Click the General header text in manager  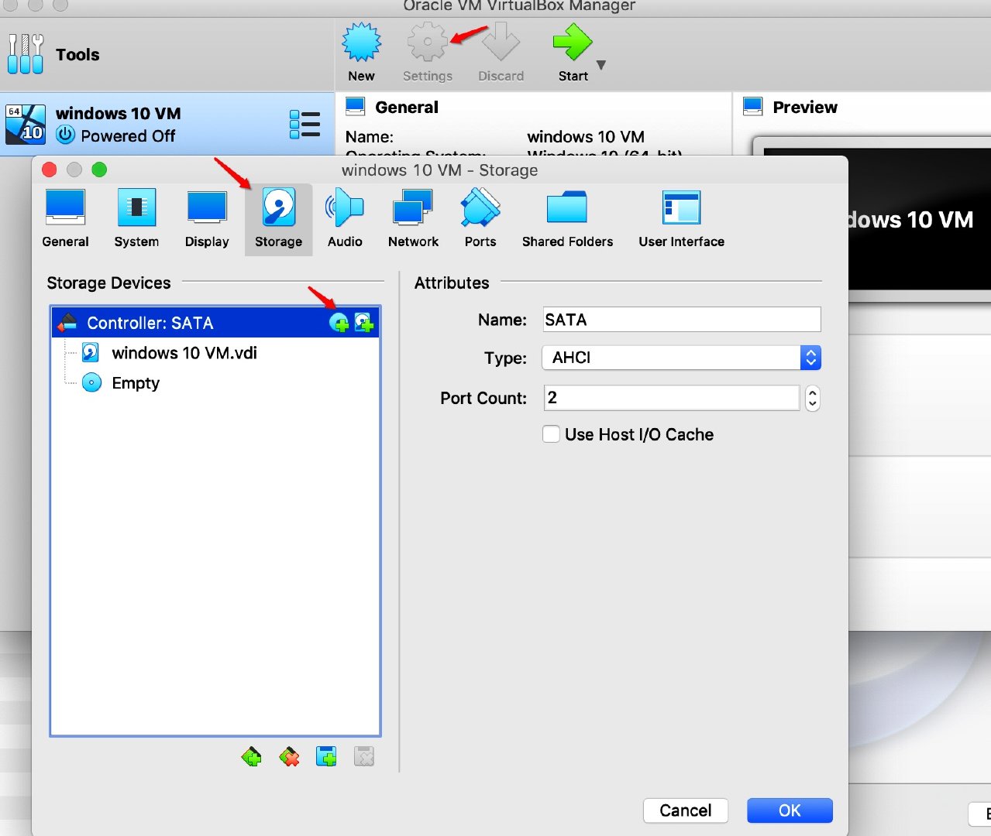click(407, 108)
